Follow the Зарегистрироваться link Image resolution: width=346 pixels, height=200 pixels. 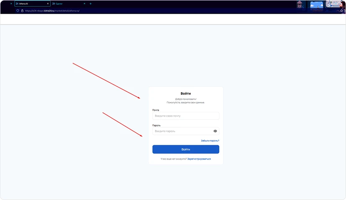pos(199,159)
